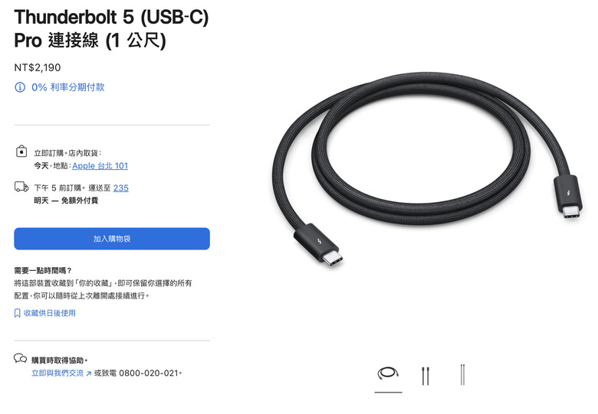
Task: View the straight full-length cable thumbnail
Action: pyautogui.click(x=462, y=375)
